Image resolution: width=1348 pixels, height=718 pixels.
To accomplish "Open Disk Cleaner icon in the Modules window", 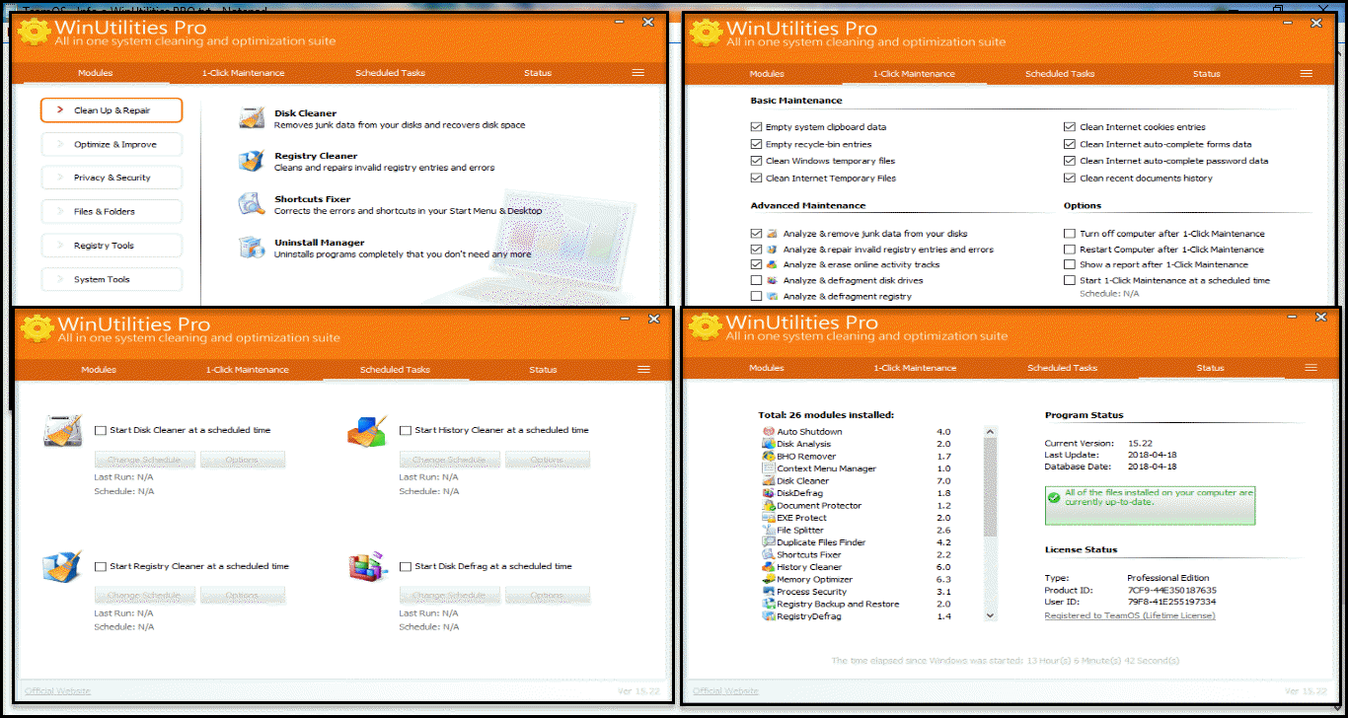I will (251, 119).
